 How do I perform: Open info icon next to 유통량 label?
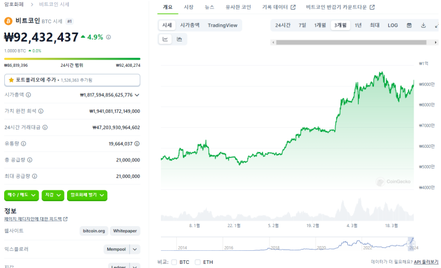click(24, 144)
